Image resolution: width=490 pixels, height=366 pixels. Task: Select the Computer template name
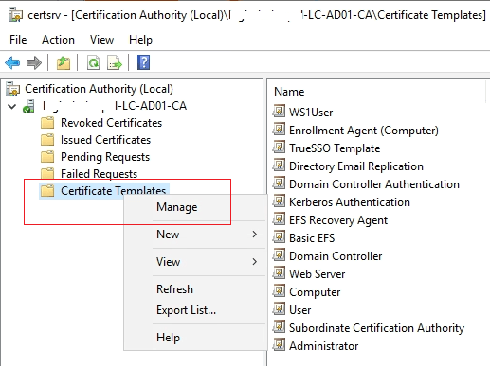point(315,292)
